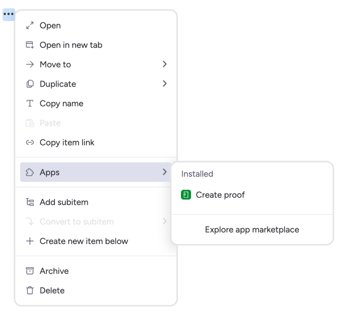Select the Add subitem hierarchy icon
Screen dimensions: 343x315
click(30, 202)
